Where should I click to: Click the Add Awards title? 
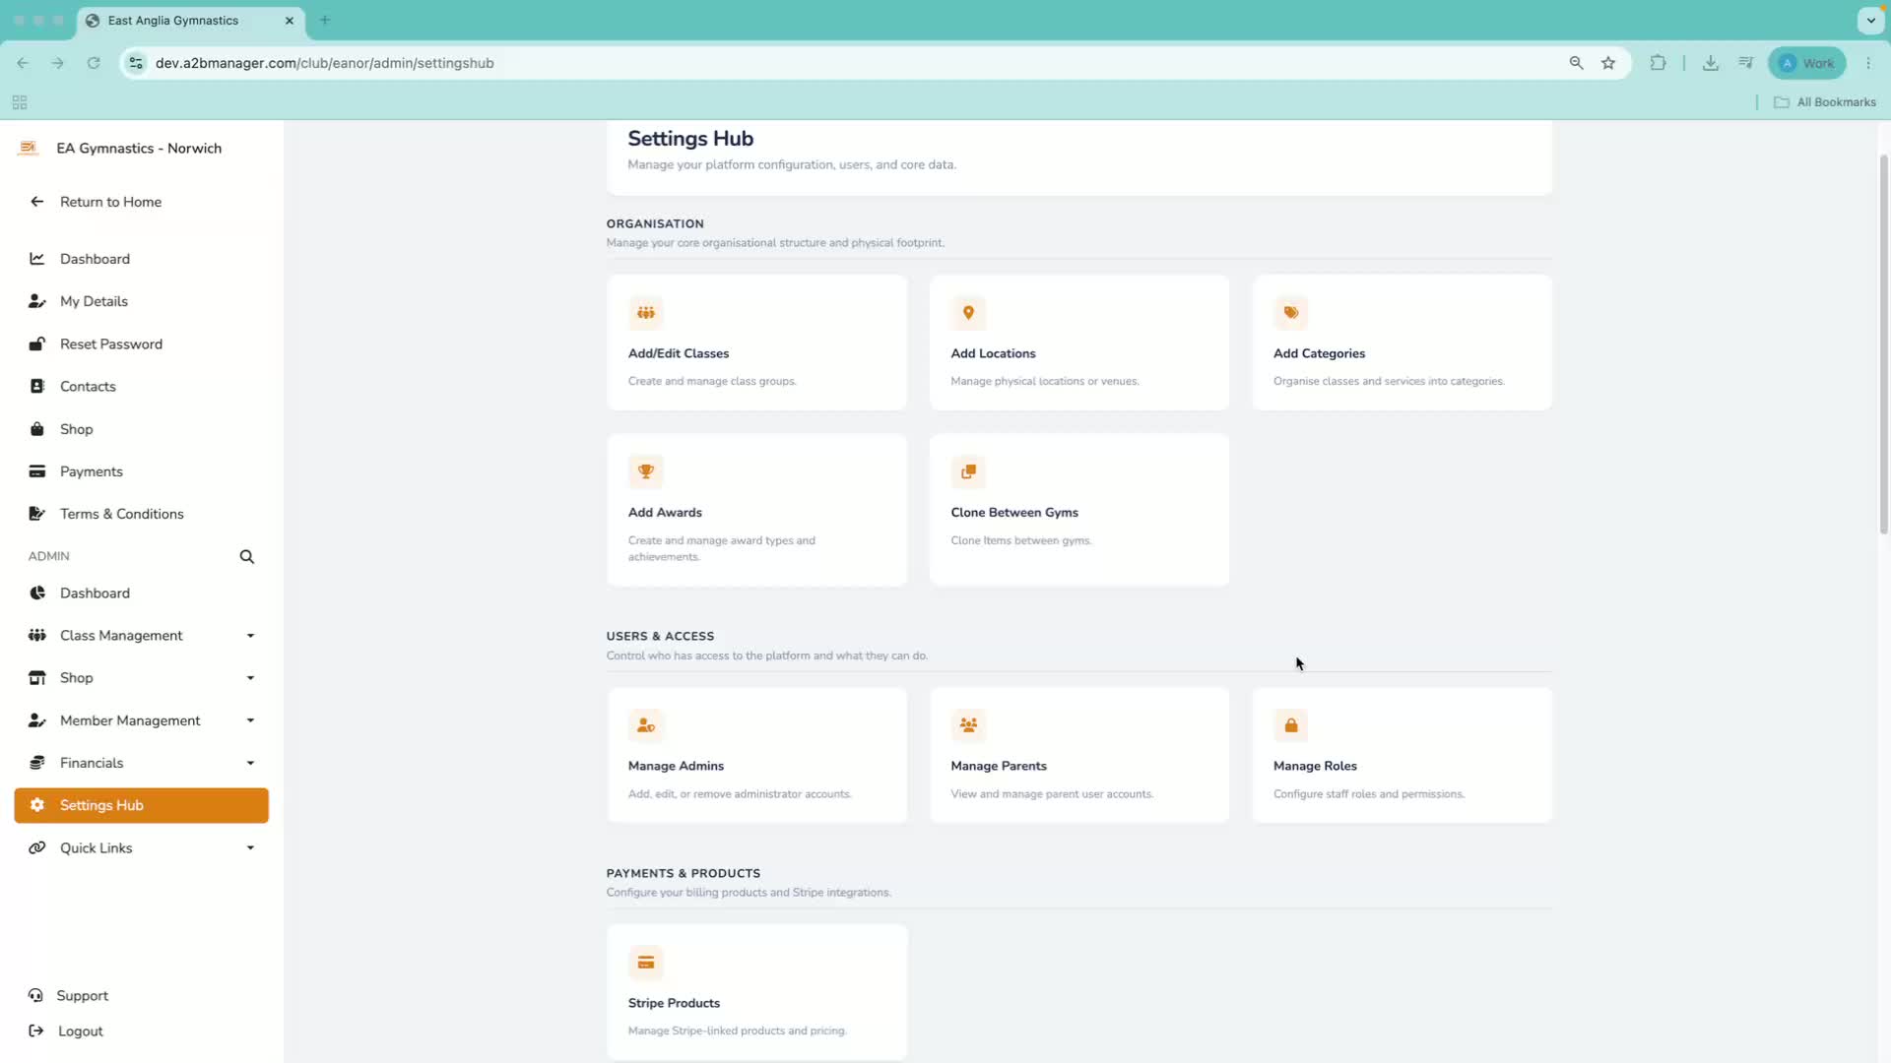click(665, 513)
